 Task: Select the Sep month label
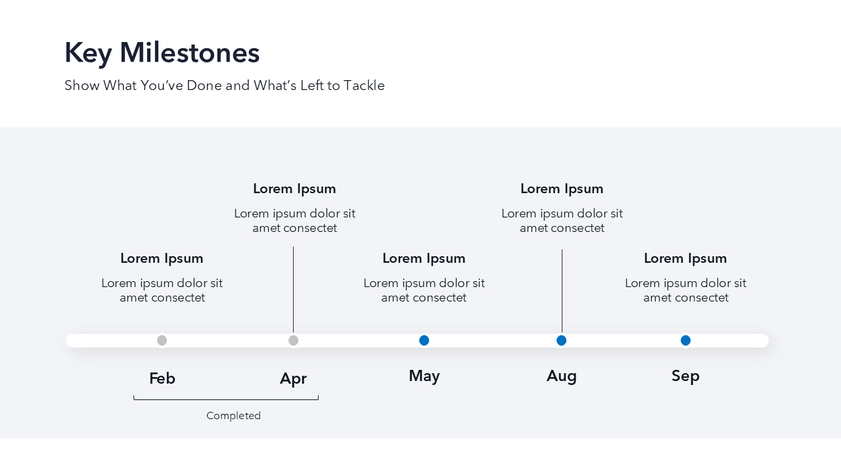pos(685,376)
